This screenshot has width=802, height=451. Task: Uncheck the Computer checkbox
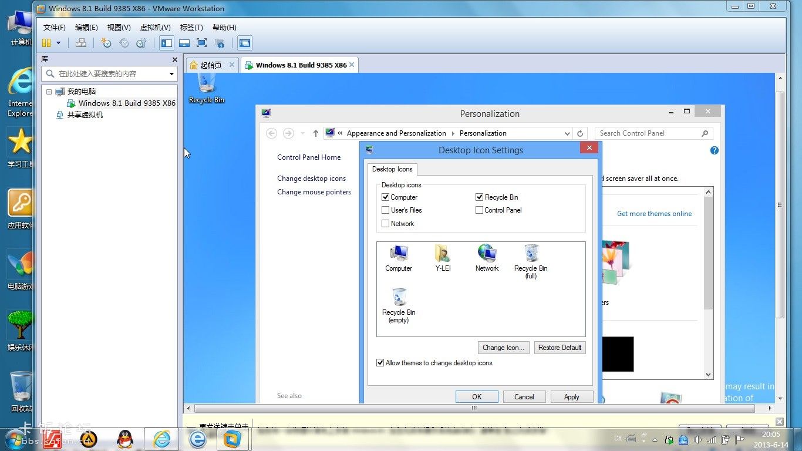(386, 197)
